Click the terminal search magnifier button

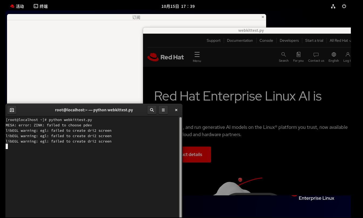pos(152,110)
